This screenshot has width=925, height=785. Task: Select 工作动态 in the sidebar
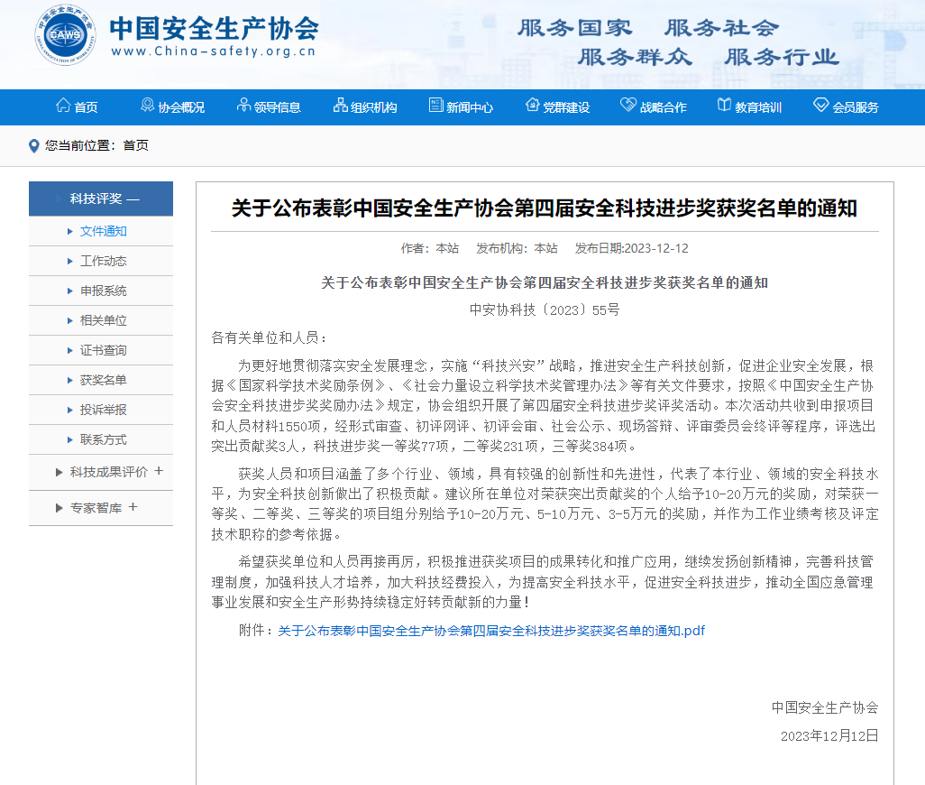104,261
